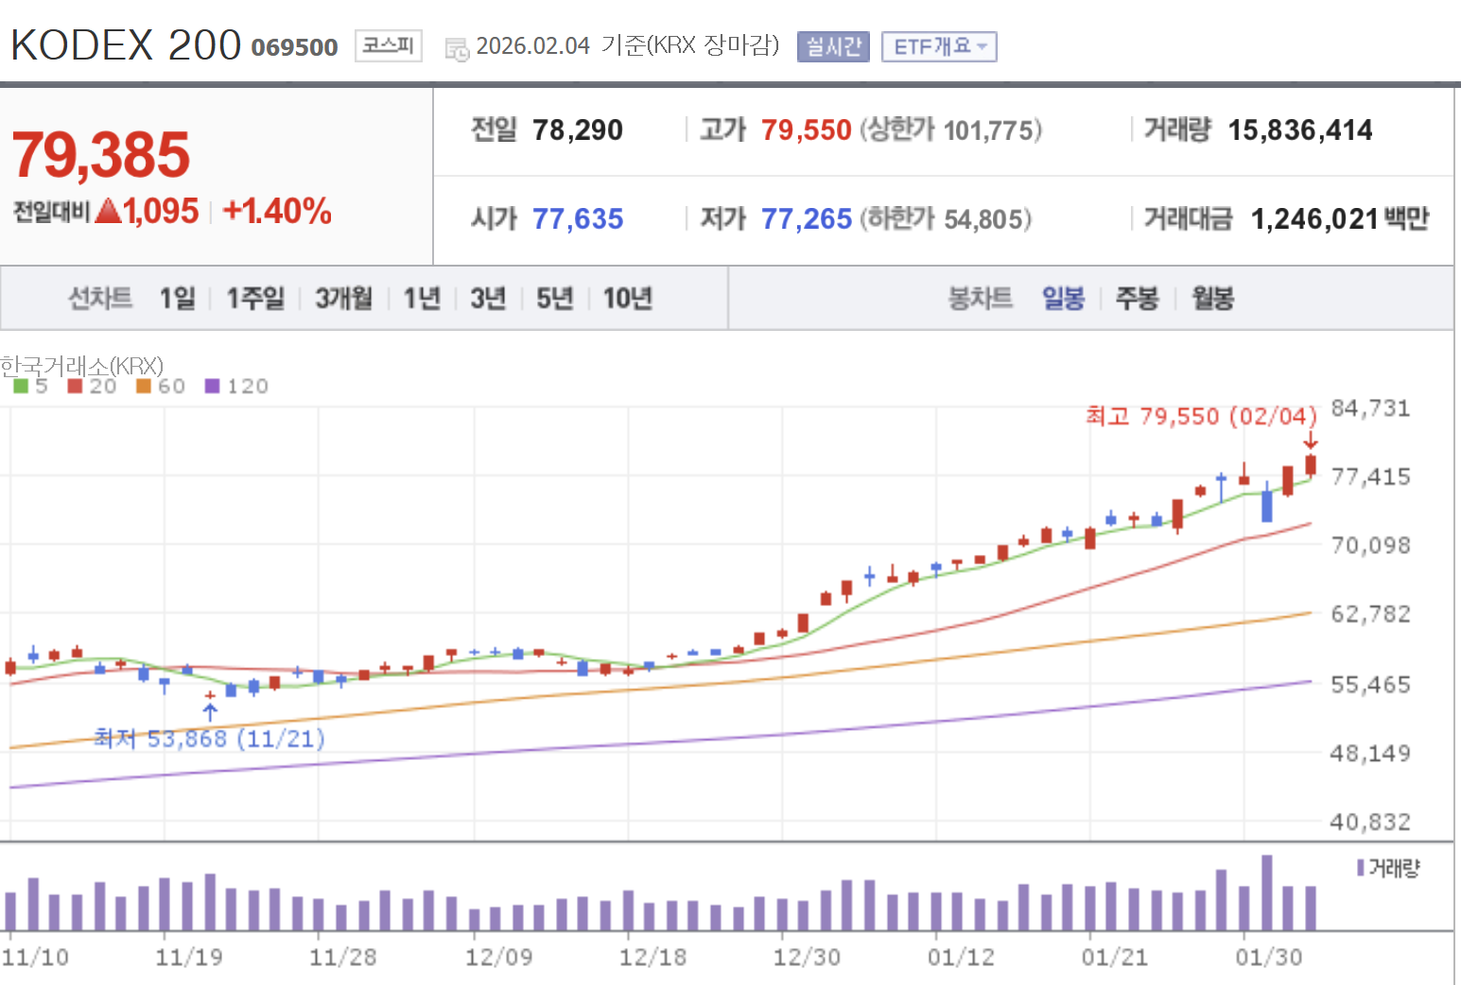Click the 시가 77,635 value
The width and height of the screenshot is (1461, 985).
[x=578, y=219]
